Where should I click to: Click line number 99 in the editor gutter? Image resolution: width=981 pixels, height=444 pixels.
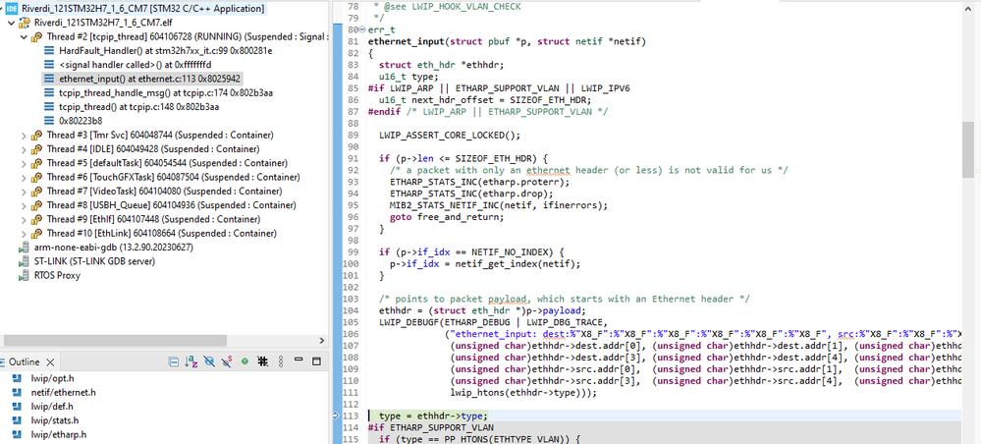(353, 251)
